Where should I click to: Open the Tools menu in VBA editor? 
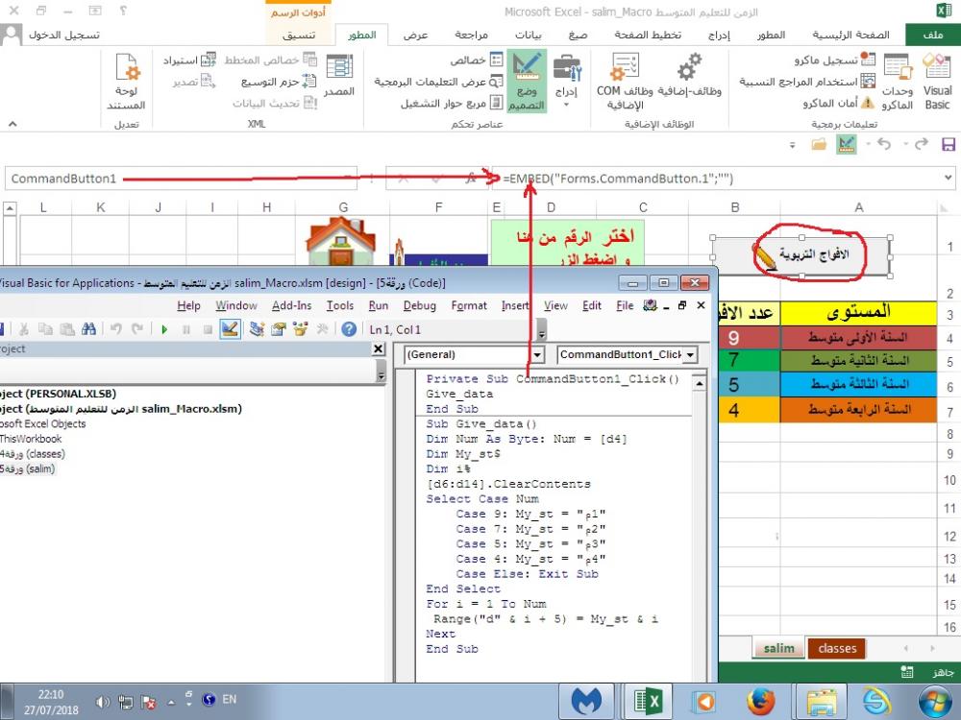pyautogui.click(x=340, y=305)
